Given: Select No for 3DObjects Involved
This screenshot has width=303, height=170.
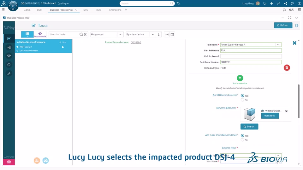Looking at the screenshot, I should [242, 100].
